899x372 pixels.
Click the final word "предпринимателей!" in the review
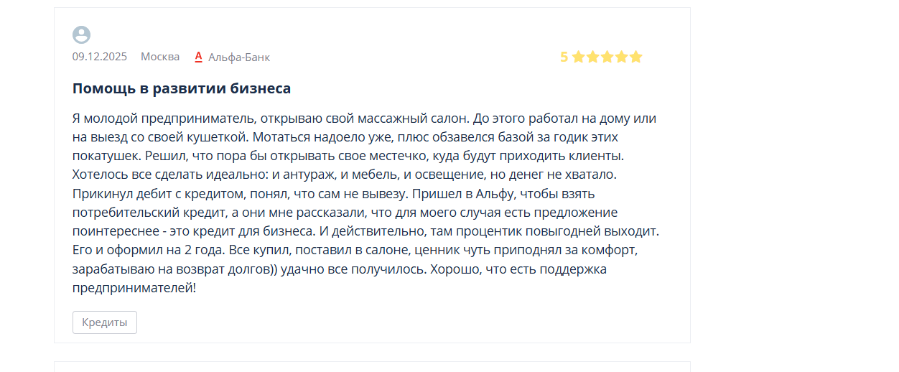134,288
